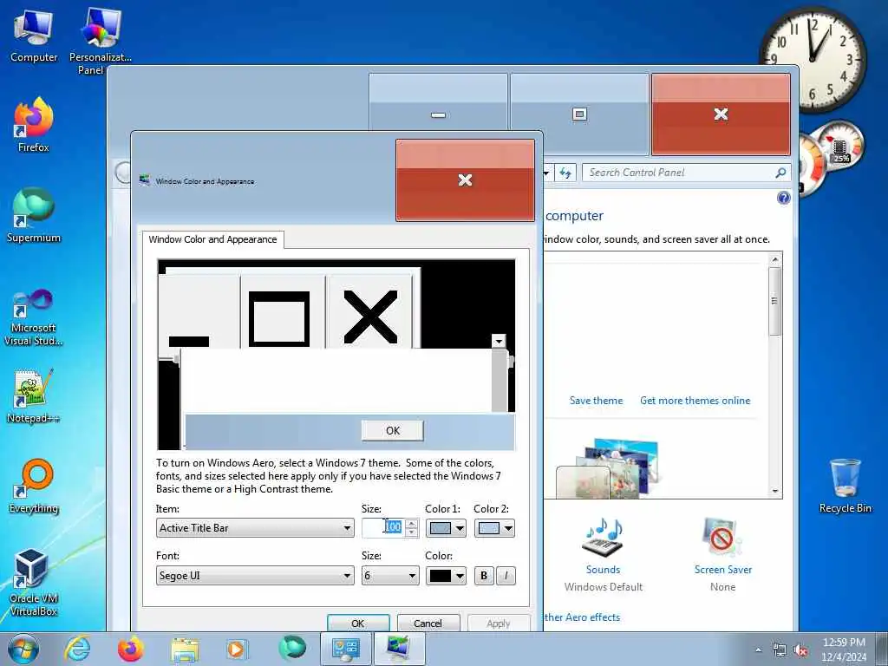Click the item Size field showing 100

(x=384, y=528)
